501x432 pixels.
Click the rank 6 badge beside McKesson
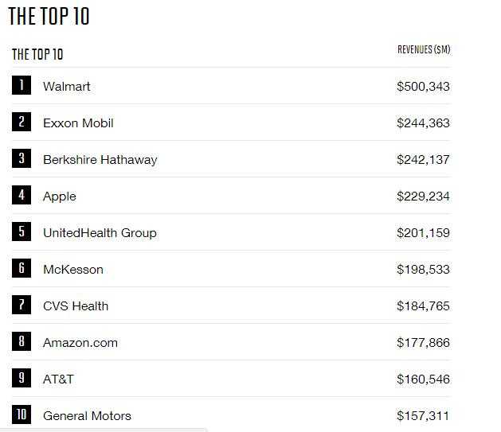tap(22, 268)
